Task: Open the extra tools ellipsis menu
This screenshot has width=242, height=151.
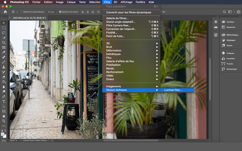Action: (4, 126)
